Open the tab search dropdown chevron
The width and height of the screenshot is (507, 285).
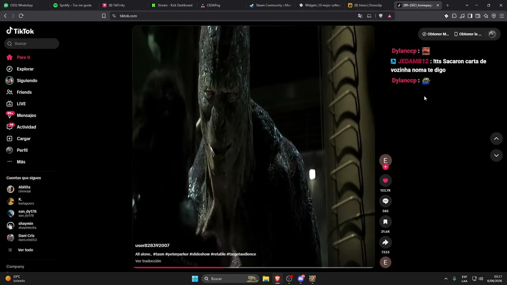[467, 5]
